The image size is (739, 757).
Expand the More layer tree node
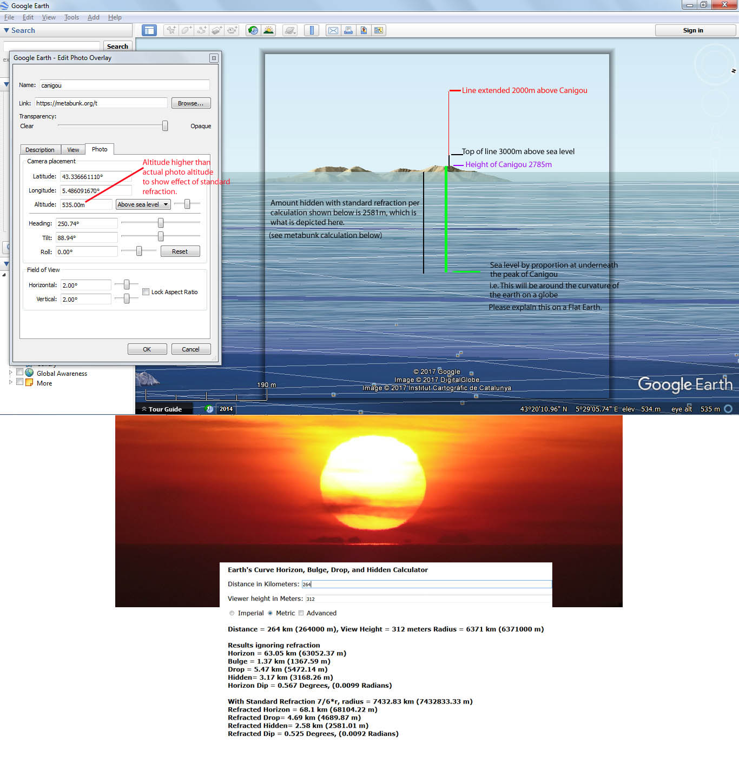[x=10, y=382]
